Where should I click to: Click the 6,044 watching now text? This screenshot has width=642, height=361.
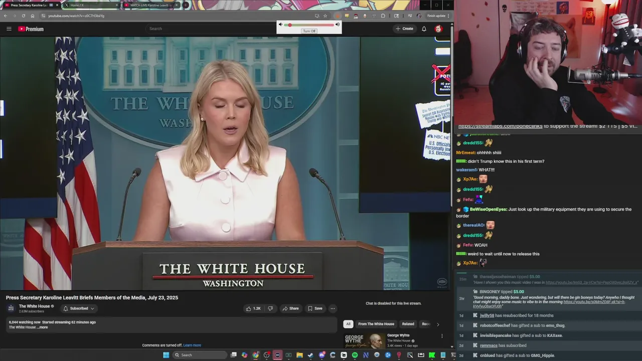coord(25,322)
